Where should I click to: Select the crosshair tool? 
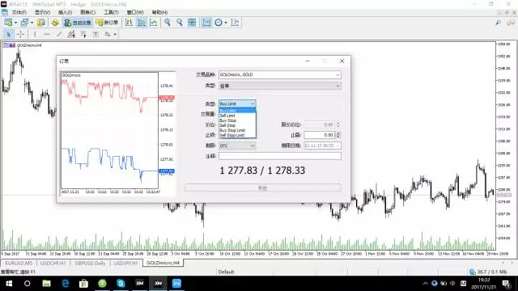click(20, 34)
